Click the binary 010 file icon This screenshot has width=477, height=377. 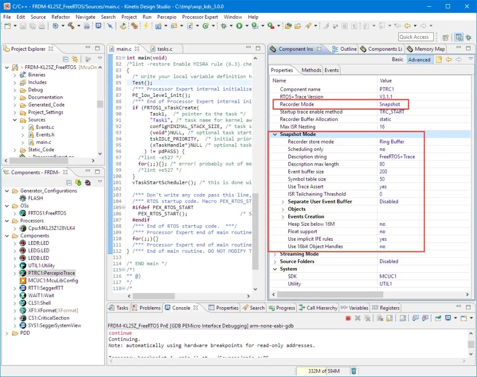87,26
